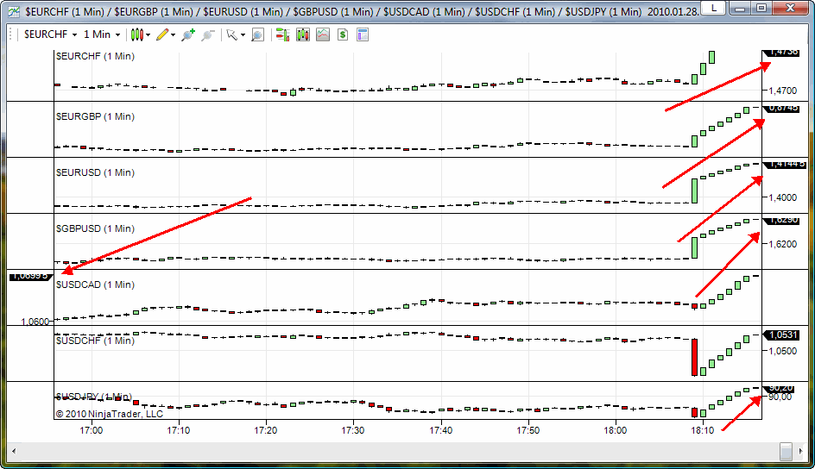Open the Strategies dollar icon

click(x=343, y=34)
